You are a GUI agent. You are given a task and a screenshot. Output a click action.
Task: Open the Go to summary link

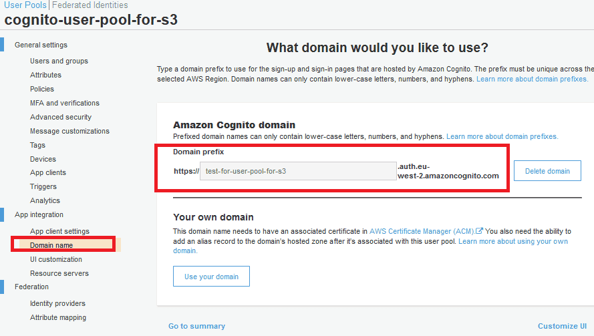pyautogui.click(x=196, y=326)
